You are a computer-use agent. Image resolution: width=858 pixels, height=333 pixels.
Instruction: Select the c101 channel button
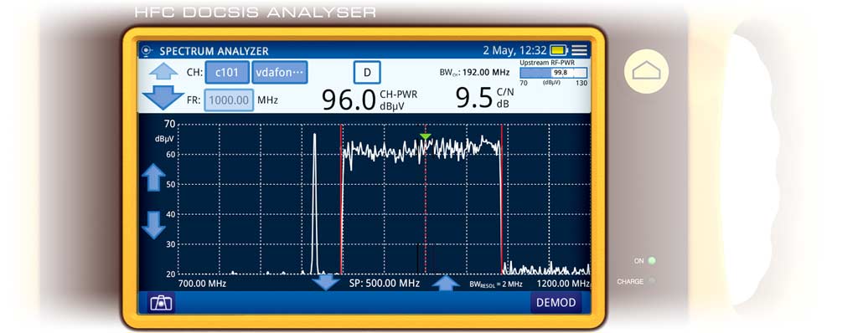click(x=227, y=72)
